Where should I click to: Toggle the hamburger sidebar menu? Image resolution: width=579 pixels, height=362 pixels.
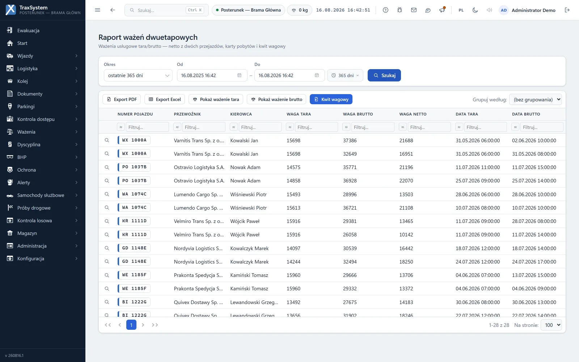tap(97, 10)
